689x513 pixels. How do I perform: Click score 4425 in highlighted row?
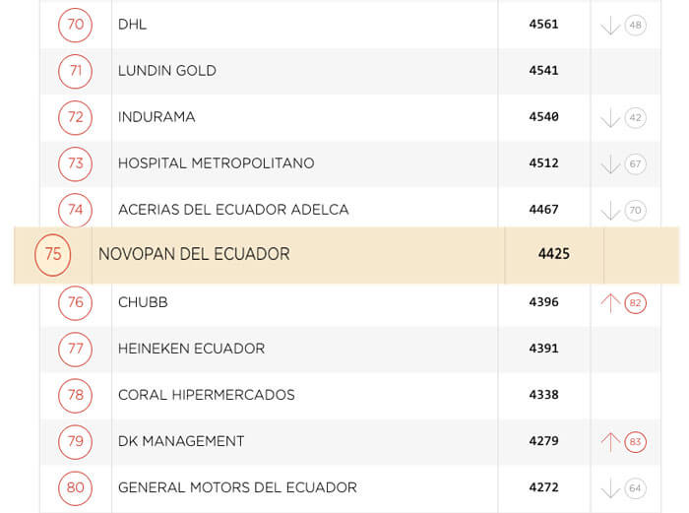pos(553,254)
